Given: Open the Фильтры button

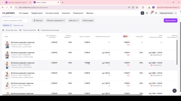Looking at the screenshot, I should pyautogui.click(x=38, y=20).
